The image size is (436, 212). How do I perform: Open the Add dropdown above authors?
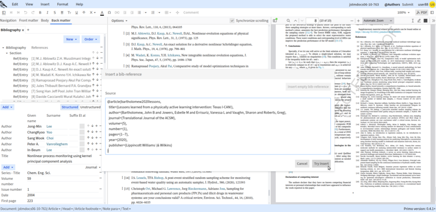click(x=7, y=107)
